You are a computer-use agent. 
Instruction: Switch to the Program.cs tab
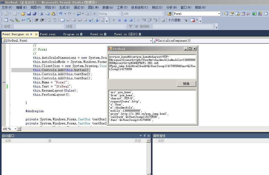tap(73, 34)
